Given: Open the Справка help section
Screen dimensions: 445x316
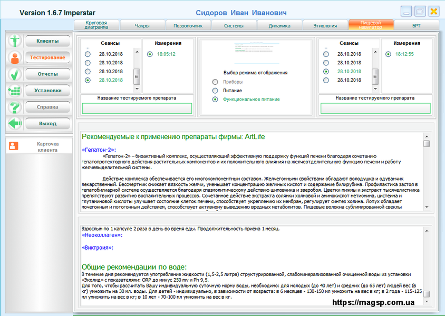Looking at the screenshot, I should [47, 107].
